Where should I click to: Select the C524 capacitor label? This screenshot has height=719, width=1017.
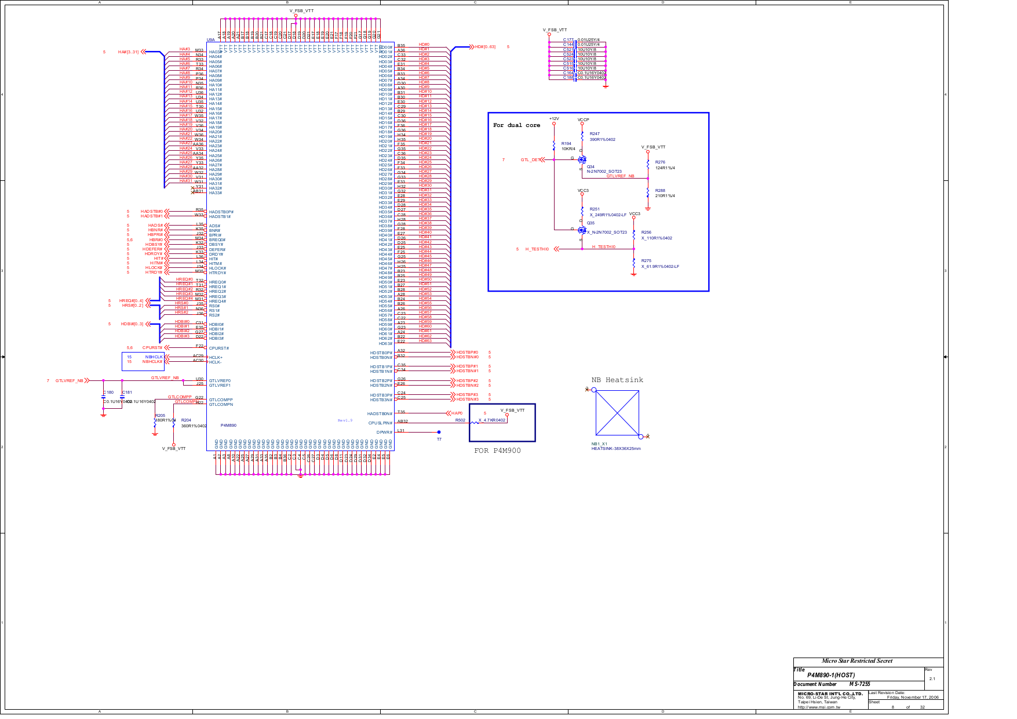coord(568,55)
